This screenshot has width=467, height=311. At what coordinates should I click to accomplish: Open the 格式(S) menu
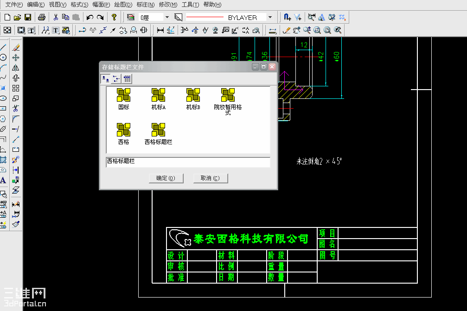(x=79, y=5)
